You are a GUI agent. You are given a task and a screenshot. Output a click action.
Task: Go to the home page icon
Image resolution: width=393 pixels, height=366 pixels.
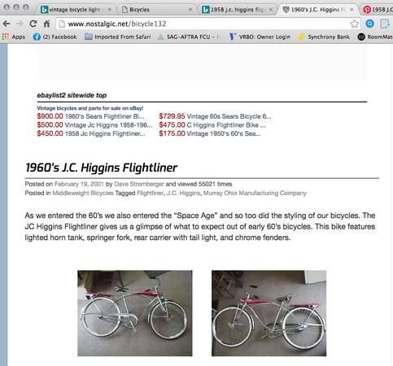click(x=46, y=24)
